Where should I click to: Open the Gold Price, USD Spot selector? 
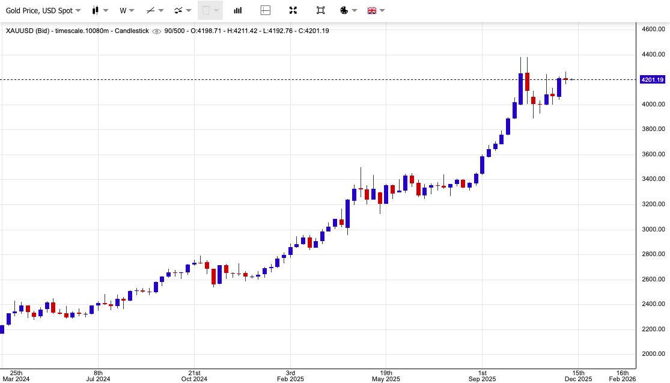[x=43, y=10]
